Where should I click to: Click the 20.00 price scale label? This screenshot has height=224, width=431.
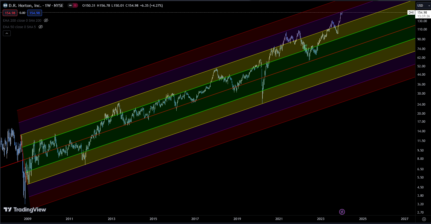(x=421, y=114)
